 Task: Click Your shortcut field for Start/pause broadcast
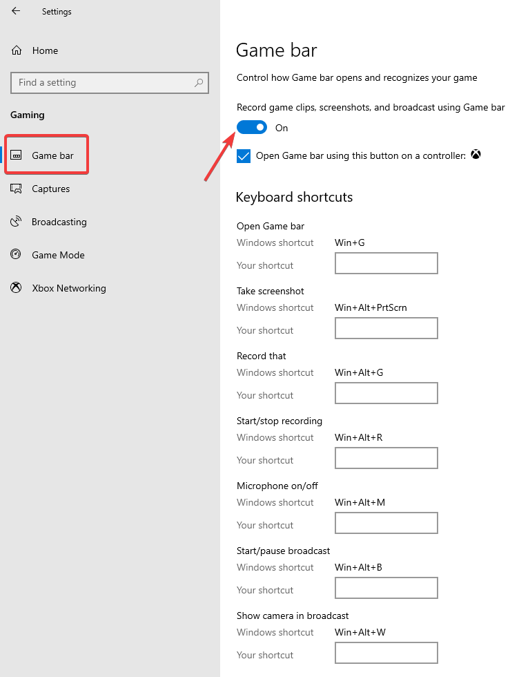(386, 588)
